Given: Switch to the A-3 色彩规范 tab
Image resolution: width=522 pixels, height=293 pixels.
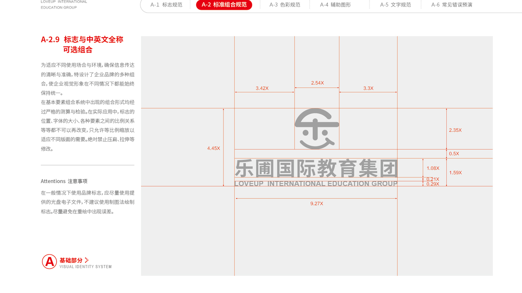Looking at the screenshot, I should [x=285, y=5].
